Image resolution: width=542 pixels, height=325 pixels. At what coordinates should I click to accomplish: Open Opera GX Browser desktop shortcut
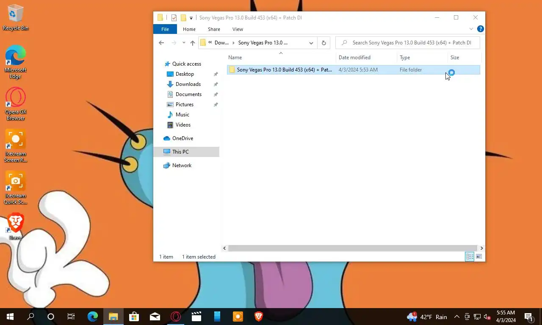pyautogui.click(x=16, y=104)
